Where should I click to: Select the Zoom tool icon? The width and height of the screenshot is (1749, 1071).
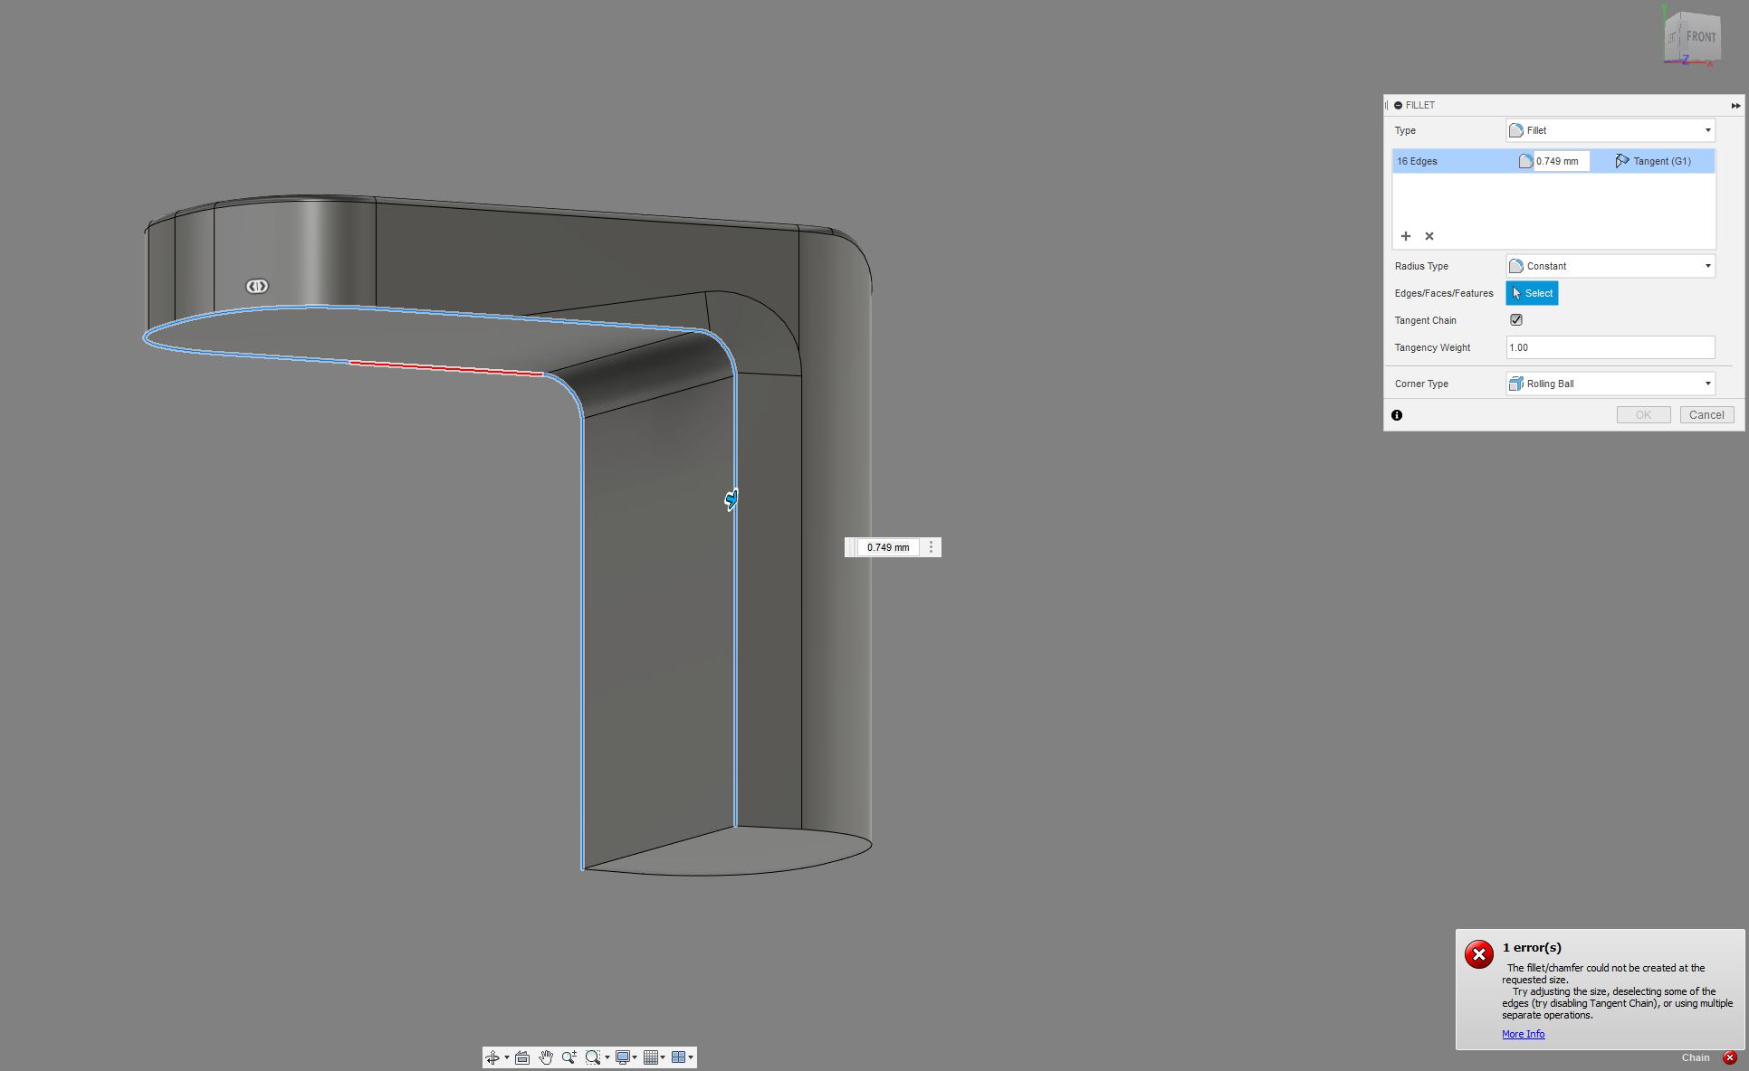coord(569,1057)
